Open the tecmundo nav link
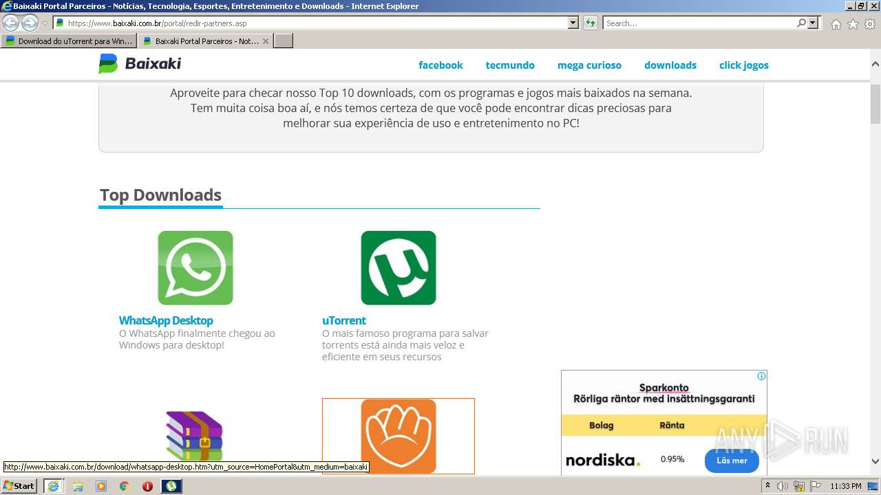The width and height of the screenshot is (881, 495). tap(510, 65)
